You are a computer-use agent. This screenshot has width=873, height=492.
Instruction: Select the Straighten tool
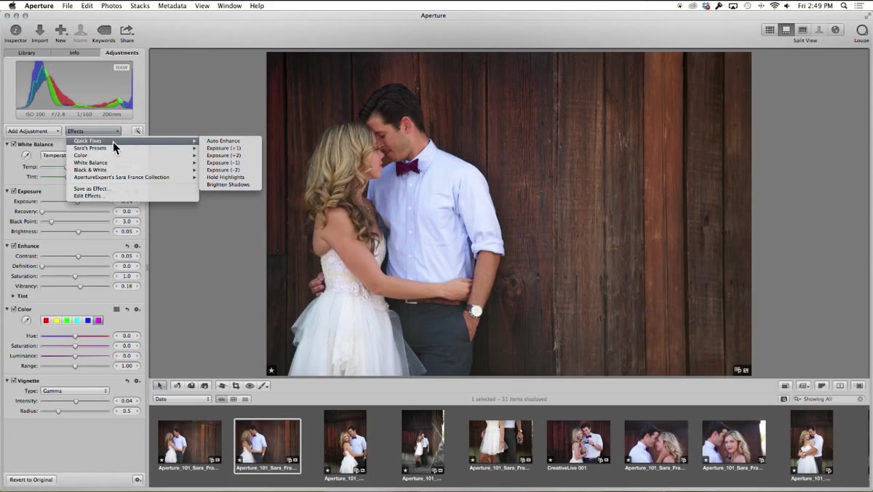tap(223, 386)
